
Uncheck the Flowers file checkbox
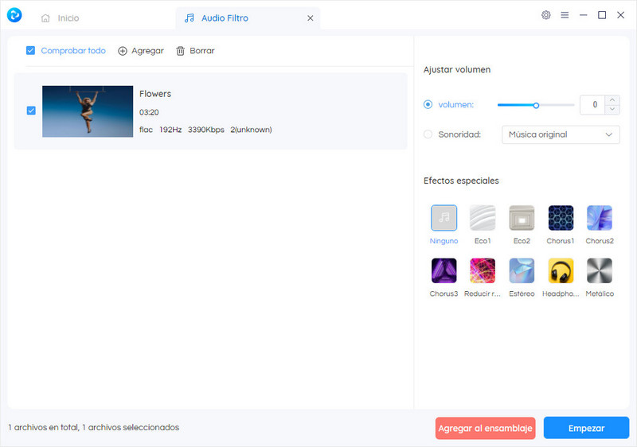tap(31, 111)
